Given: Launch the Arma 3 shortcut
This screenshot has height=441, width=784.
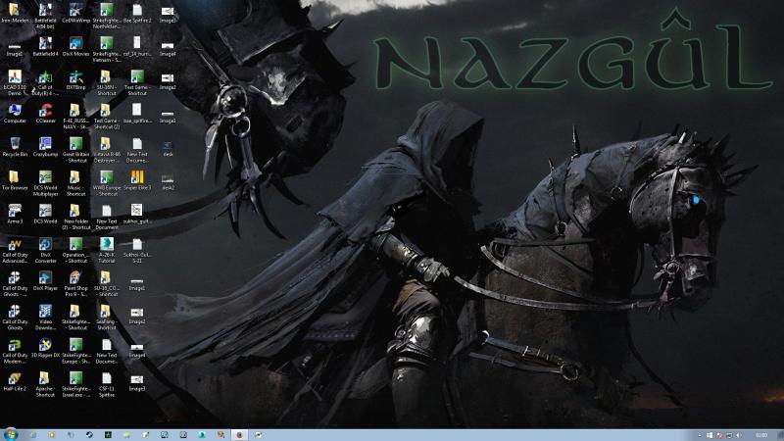Looking at the screenshot, I should (15, 214).
